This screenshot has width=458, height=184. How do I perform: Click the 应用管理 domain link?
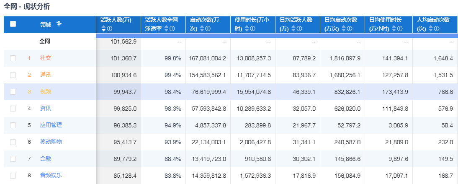tap(51, 125)
